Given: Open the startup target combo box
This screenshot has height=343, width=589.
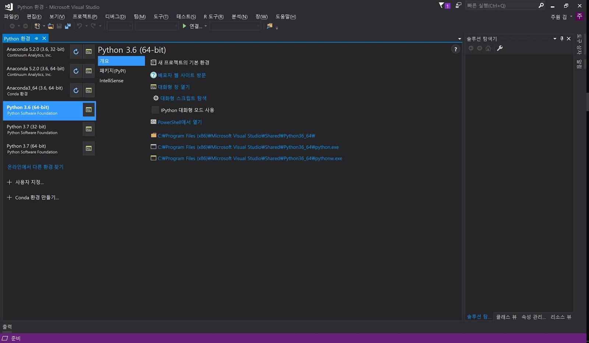Looking at the screenshot, I should coord(235,26).
